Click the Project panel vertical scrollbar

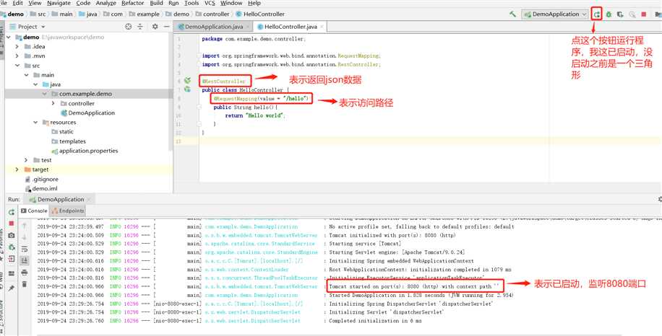coord(171,92)
